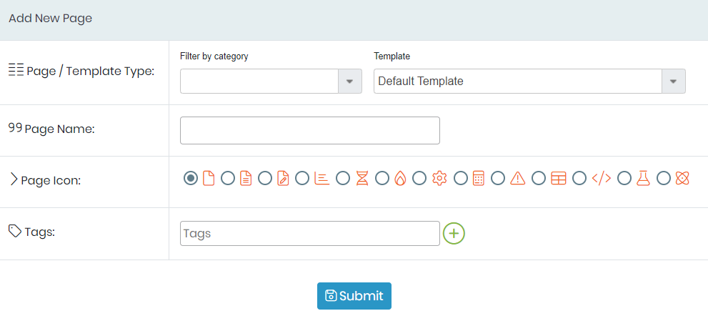
Task: Expand the Template dropdown arrow
Action: tap(674, 82)
